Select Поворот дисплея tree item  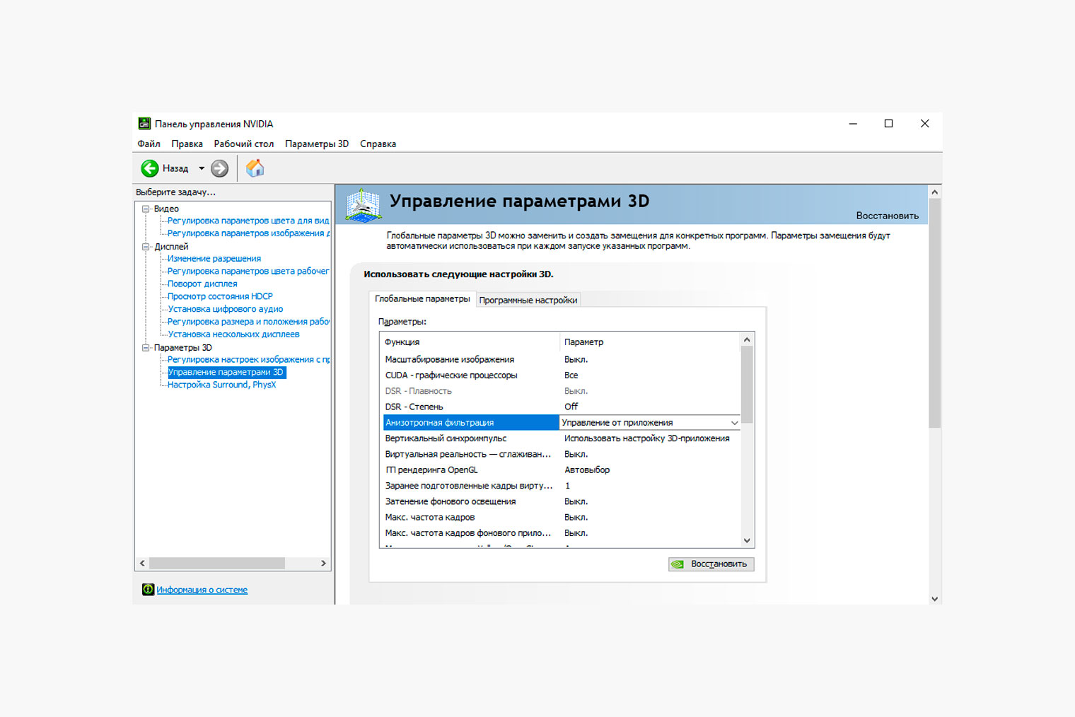pos(202,284)
